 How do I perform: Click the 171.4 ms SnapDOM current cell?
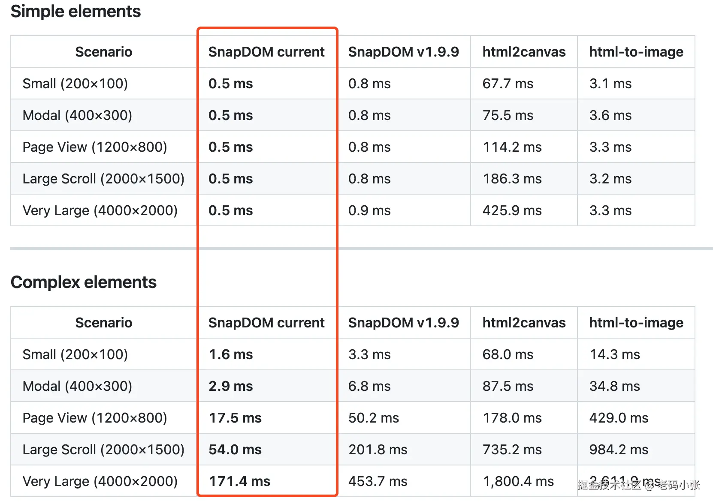(239, 481)
